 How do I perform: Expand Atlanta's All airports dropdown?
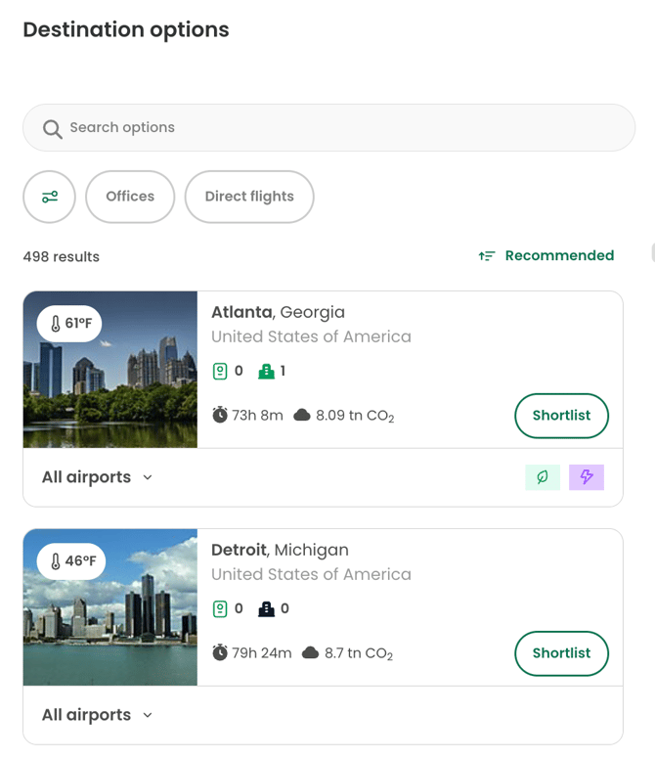[x=97, y=477]
